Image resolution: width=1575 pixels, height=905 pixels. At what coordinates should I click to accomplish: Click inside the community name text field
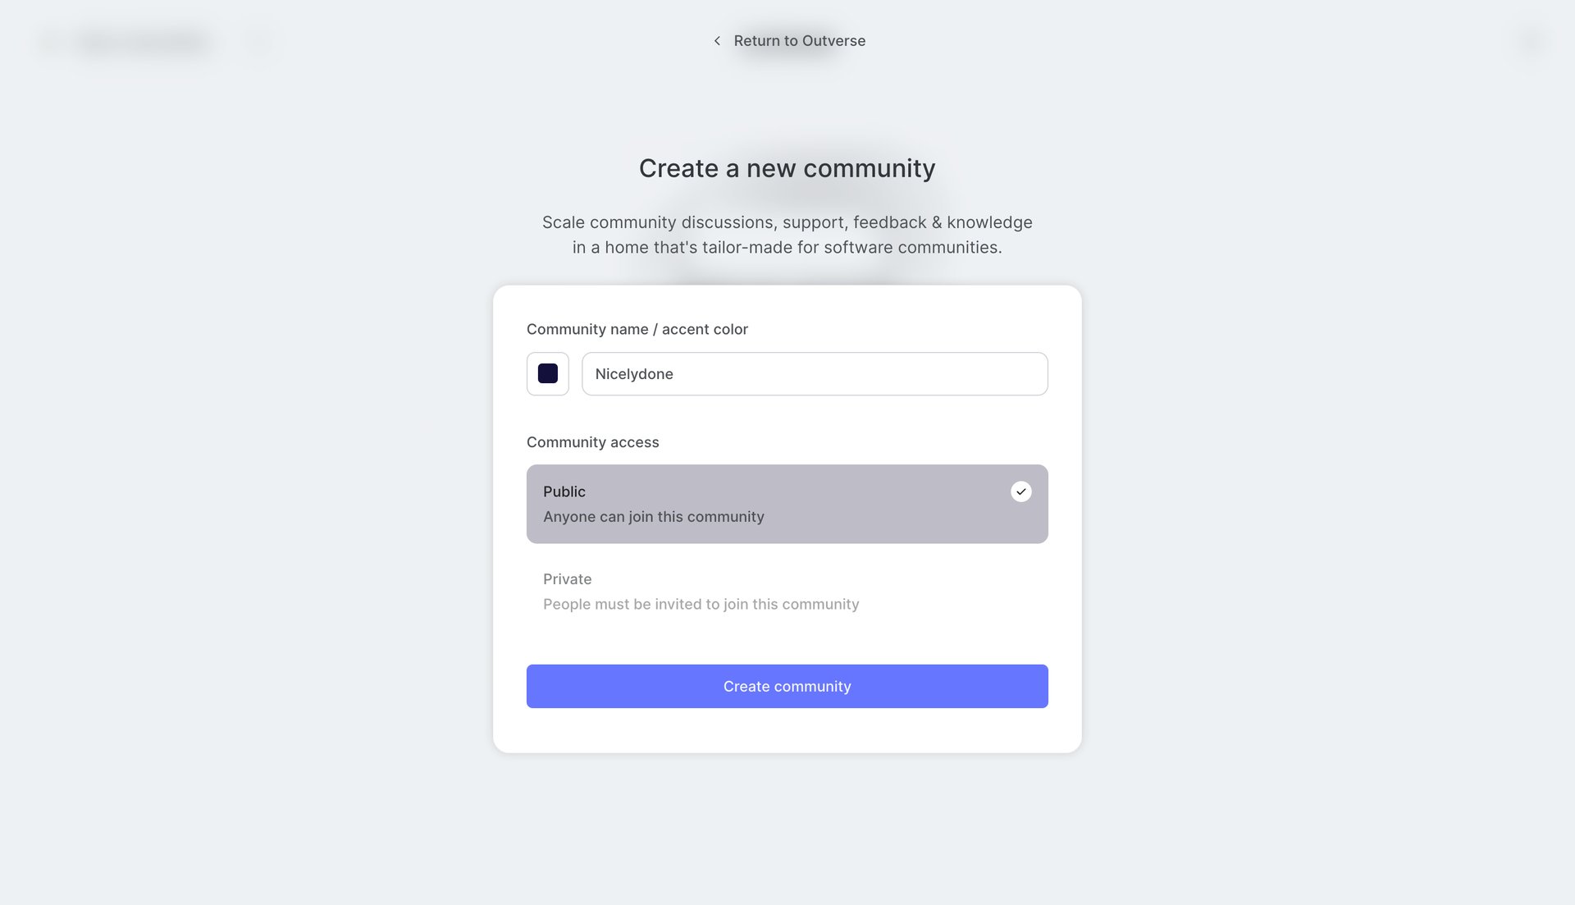(814, 373)
